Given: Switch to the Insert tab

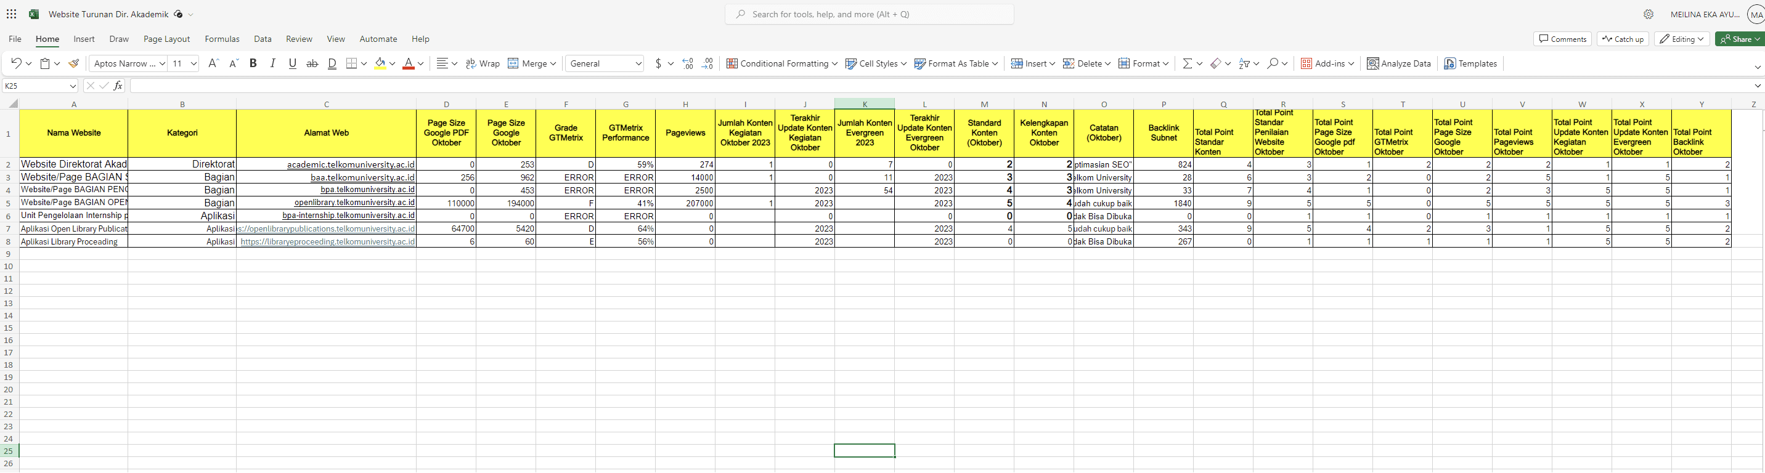Looking at the screenshot, I should pos(84,39).
